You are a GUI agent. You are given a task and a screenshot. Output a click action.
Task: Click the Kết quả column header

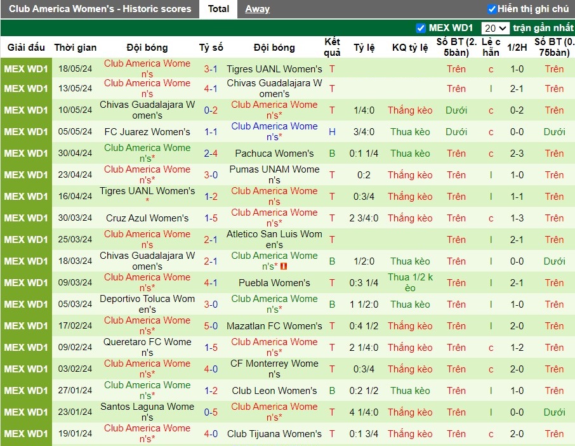pos(332,47)
